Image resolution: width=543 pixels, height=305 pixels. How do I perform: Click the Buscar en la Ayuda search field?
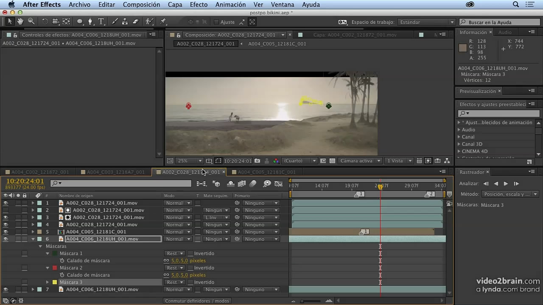pos(499,22)
